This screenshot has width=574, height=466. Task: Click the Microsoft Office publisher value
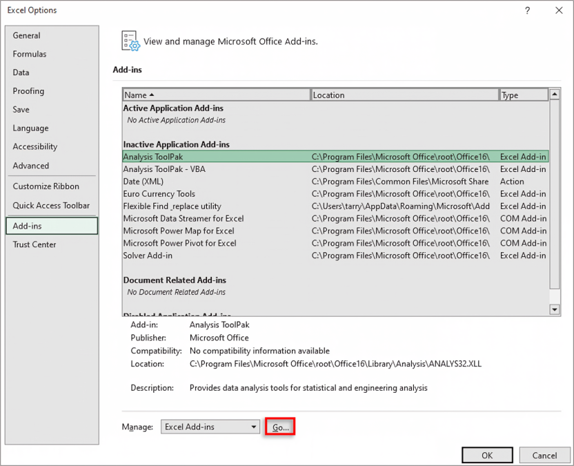(219, 338)
